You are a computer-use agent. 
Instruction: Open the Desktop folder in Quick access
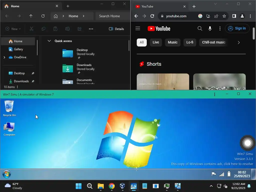pyautogui.click(x=78, y=53)
